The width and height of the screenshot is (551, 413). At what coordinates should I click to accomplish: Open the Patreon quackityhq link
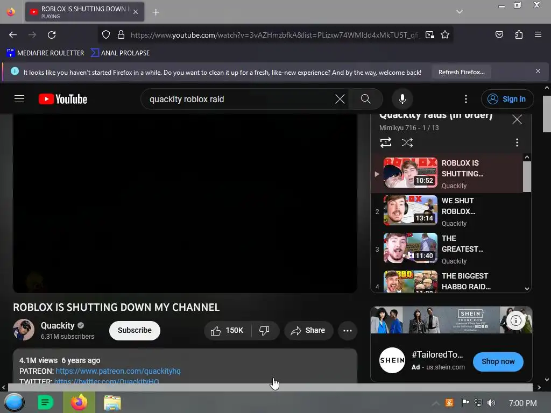118,371
